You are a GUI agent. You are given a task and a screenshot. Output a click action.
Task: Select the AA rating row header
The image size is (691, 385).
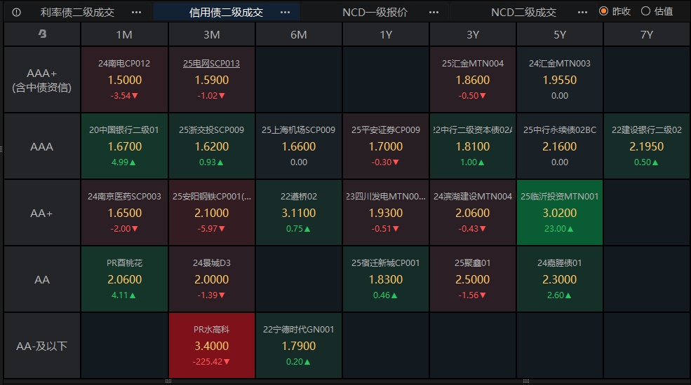click(x=42, y=279)
